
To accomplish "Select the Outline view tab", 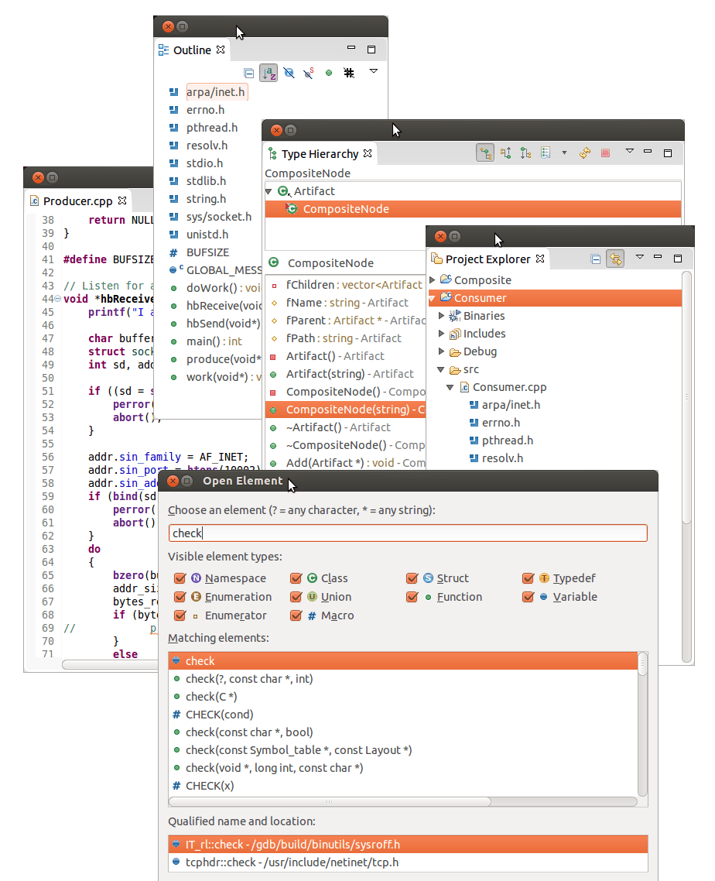I will [x=191, y=50].
